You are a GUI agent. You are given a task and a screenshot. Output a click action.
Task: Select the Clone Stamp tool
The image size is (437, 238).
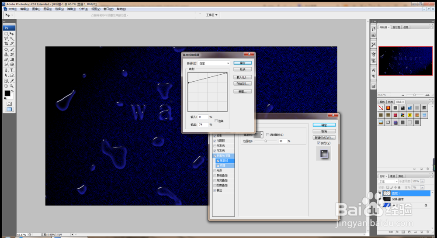[6, 54]
